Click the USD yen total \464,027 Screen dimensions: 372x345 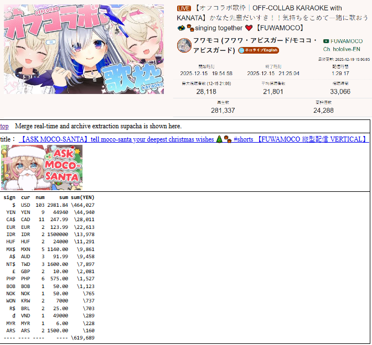(82, 205)
